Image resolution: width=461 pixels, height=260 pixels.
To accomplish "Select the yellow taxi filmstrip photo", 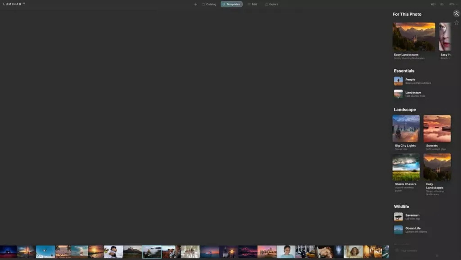I will click(305, 252).
